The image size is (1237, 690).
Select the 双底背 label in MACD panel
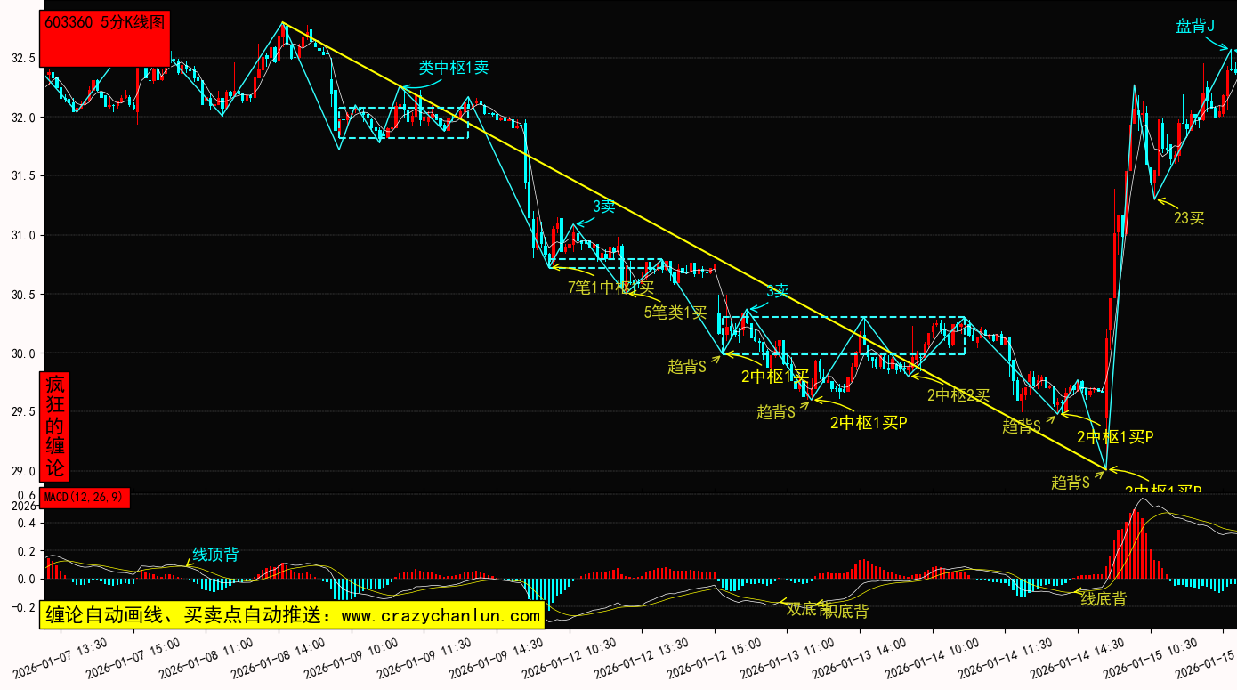(807, 609)
